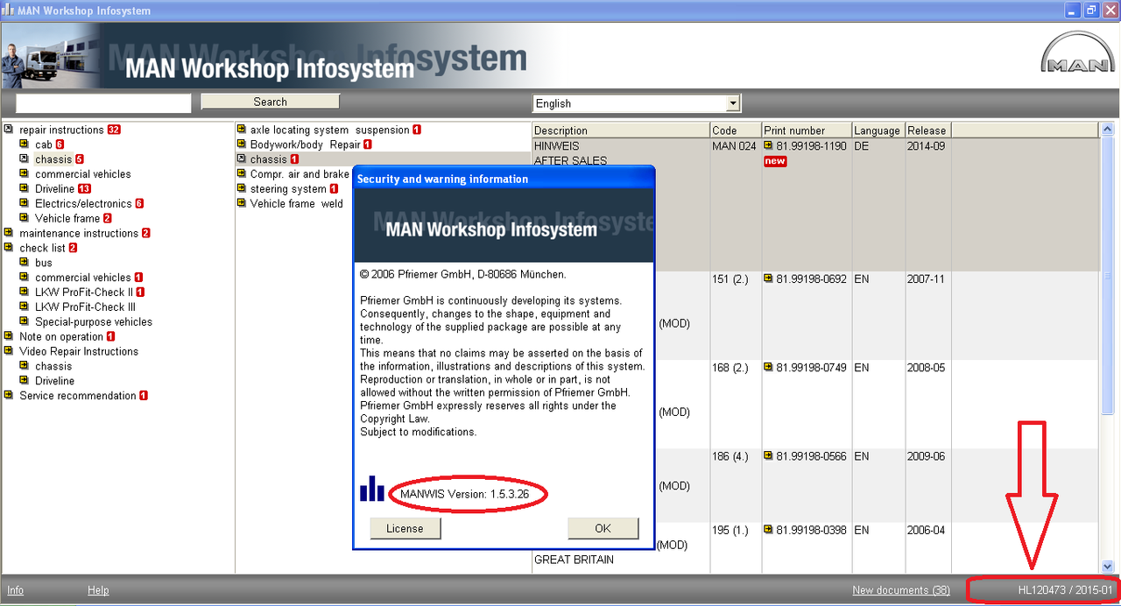Select steering system item

[x=288, y=189]
